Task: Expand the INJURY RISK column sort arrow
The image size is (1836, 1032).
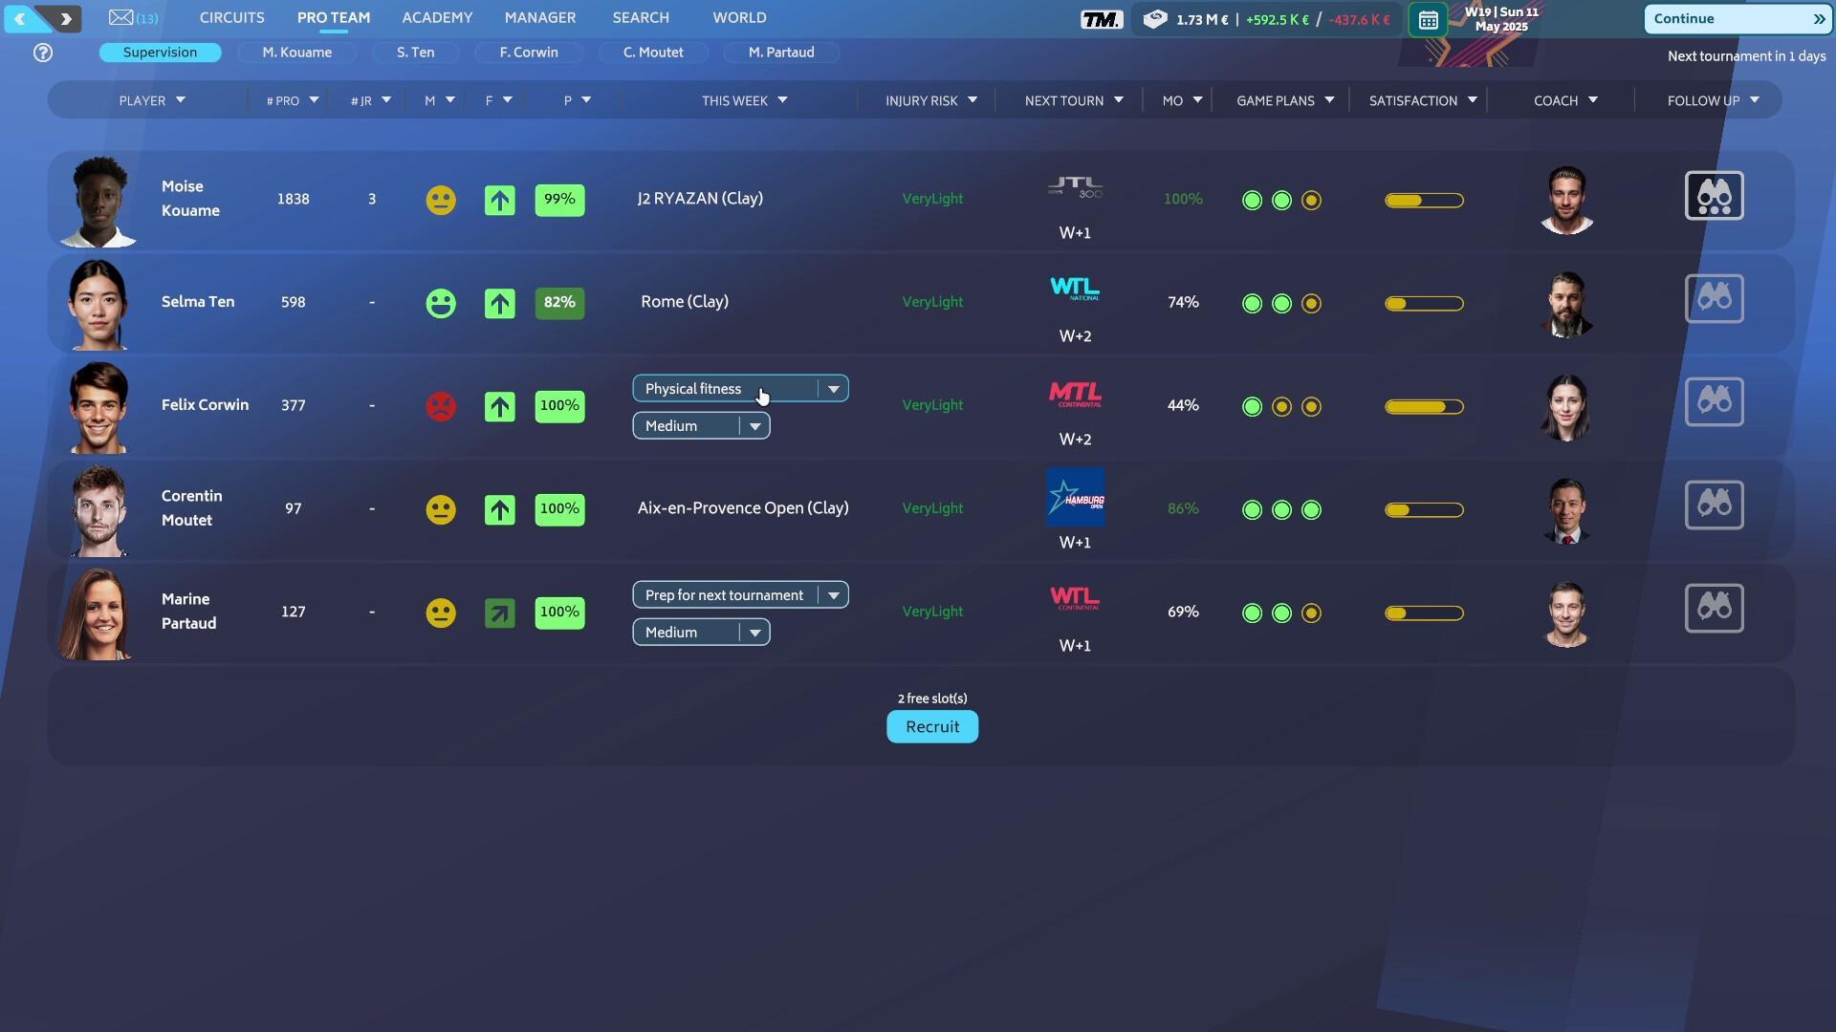Action: [x=973, y=100]
